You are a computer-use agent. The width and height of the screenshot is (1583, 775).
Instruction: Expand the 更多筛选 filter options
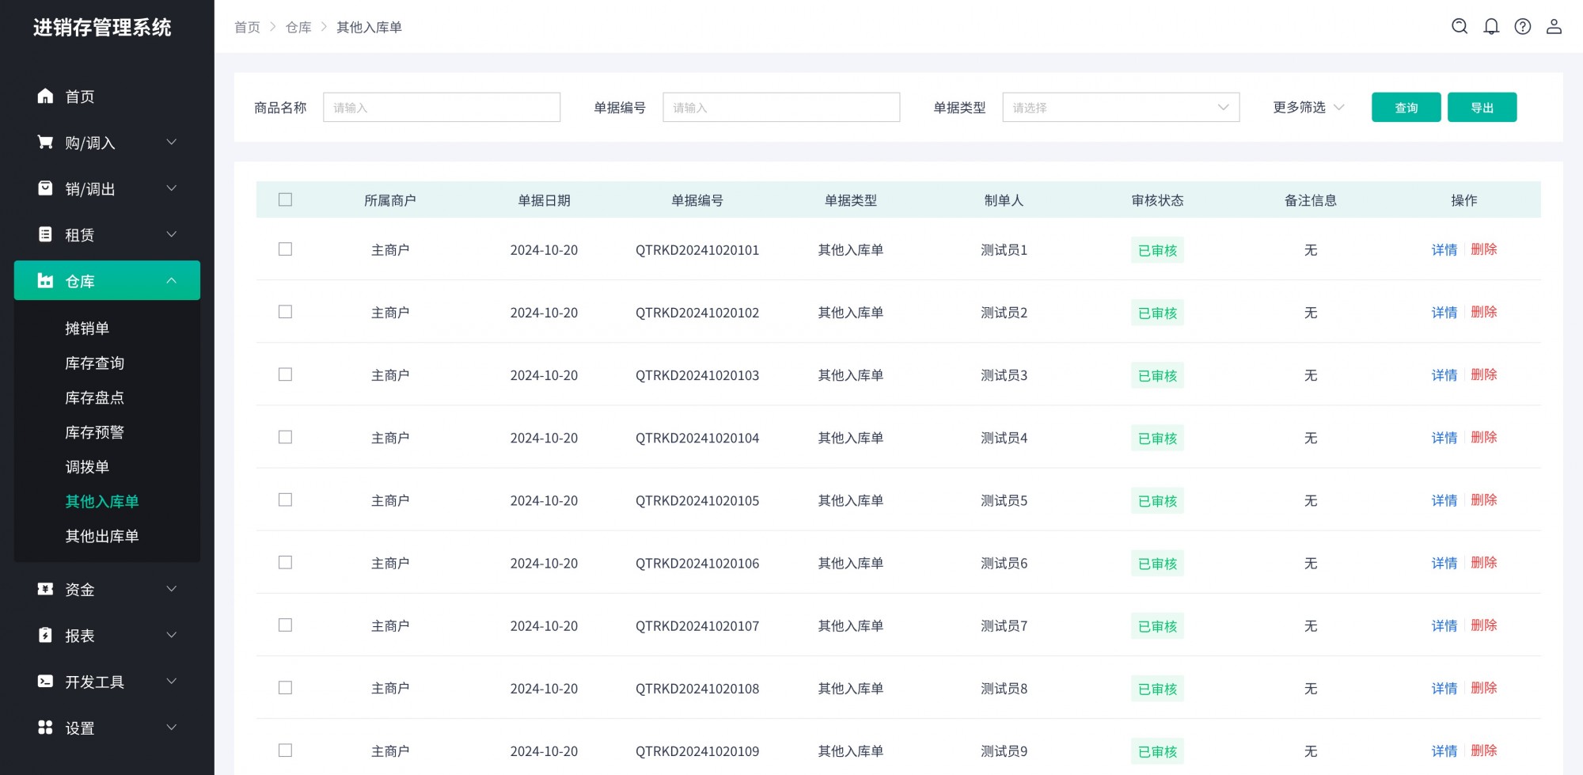pyautogui.click(x=1308, y=108)
